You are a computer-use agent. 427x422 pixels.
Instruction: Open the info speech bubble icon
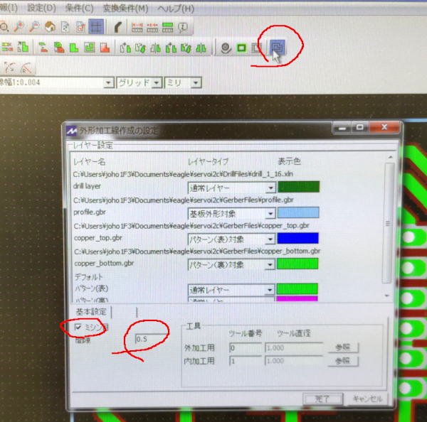(x=183, y=27)
